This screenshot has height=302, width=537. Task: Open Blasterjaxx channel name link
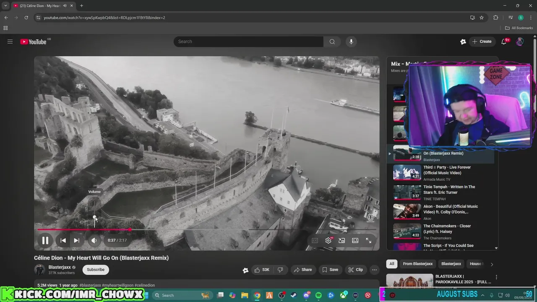(60, 267)
